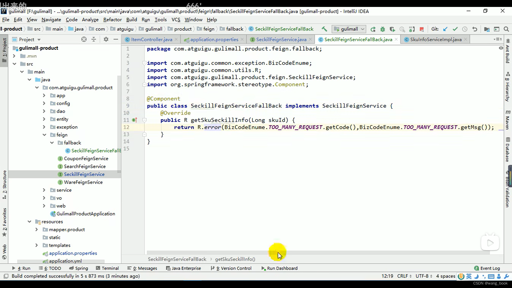The width and height of the screenshot is (512, 288).
Task: Open the gulimall run configuration dropdown
Action: [x=349, y=29]
